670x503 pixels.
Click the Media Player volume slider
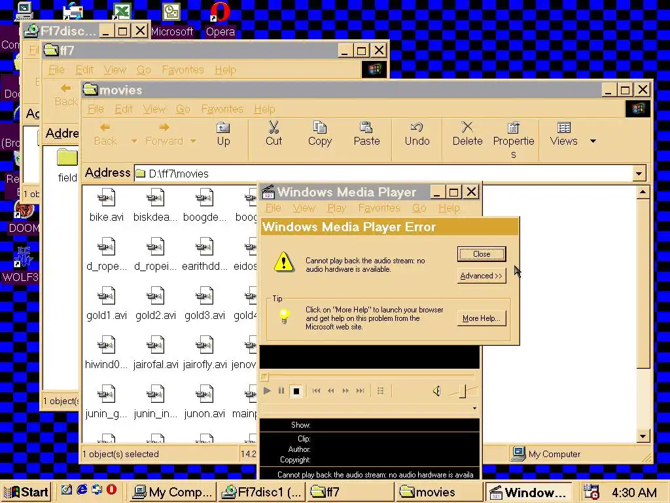[x=463, y=391]
